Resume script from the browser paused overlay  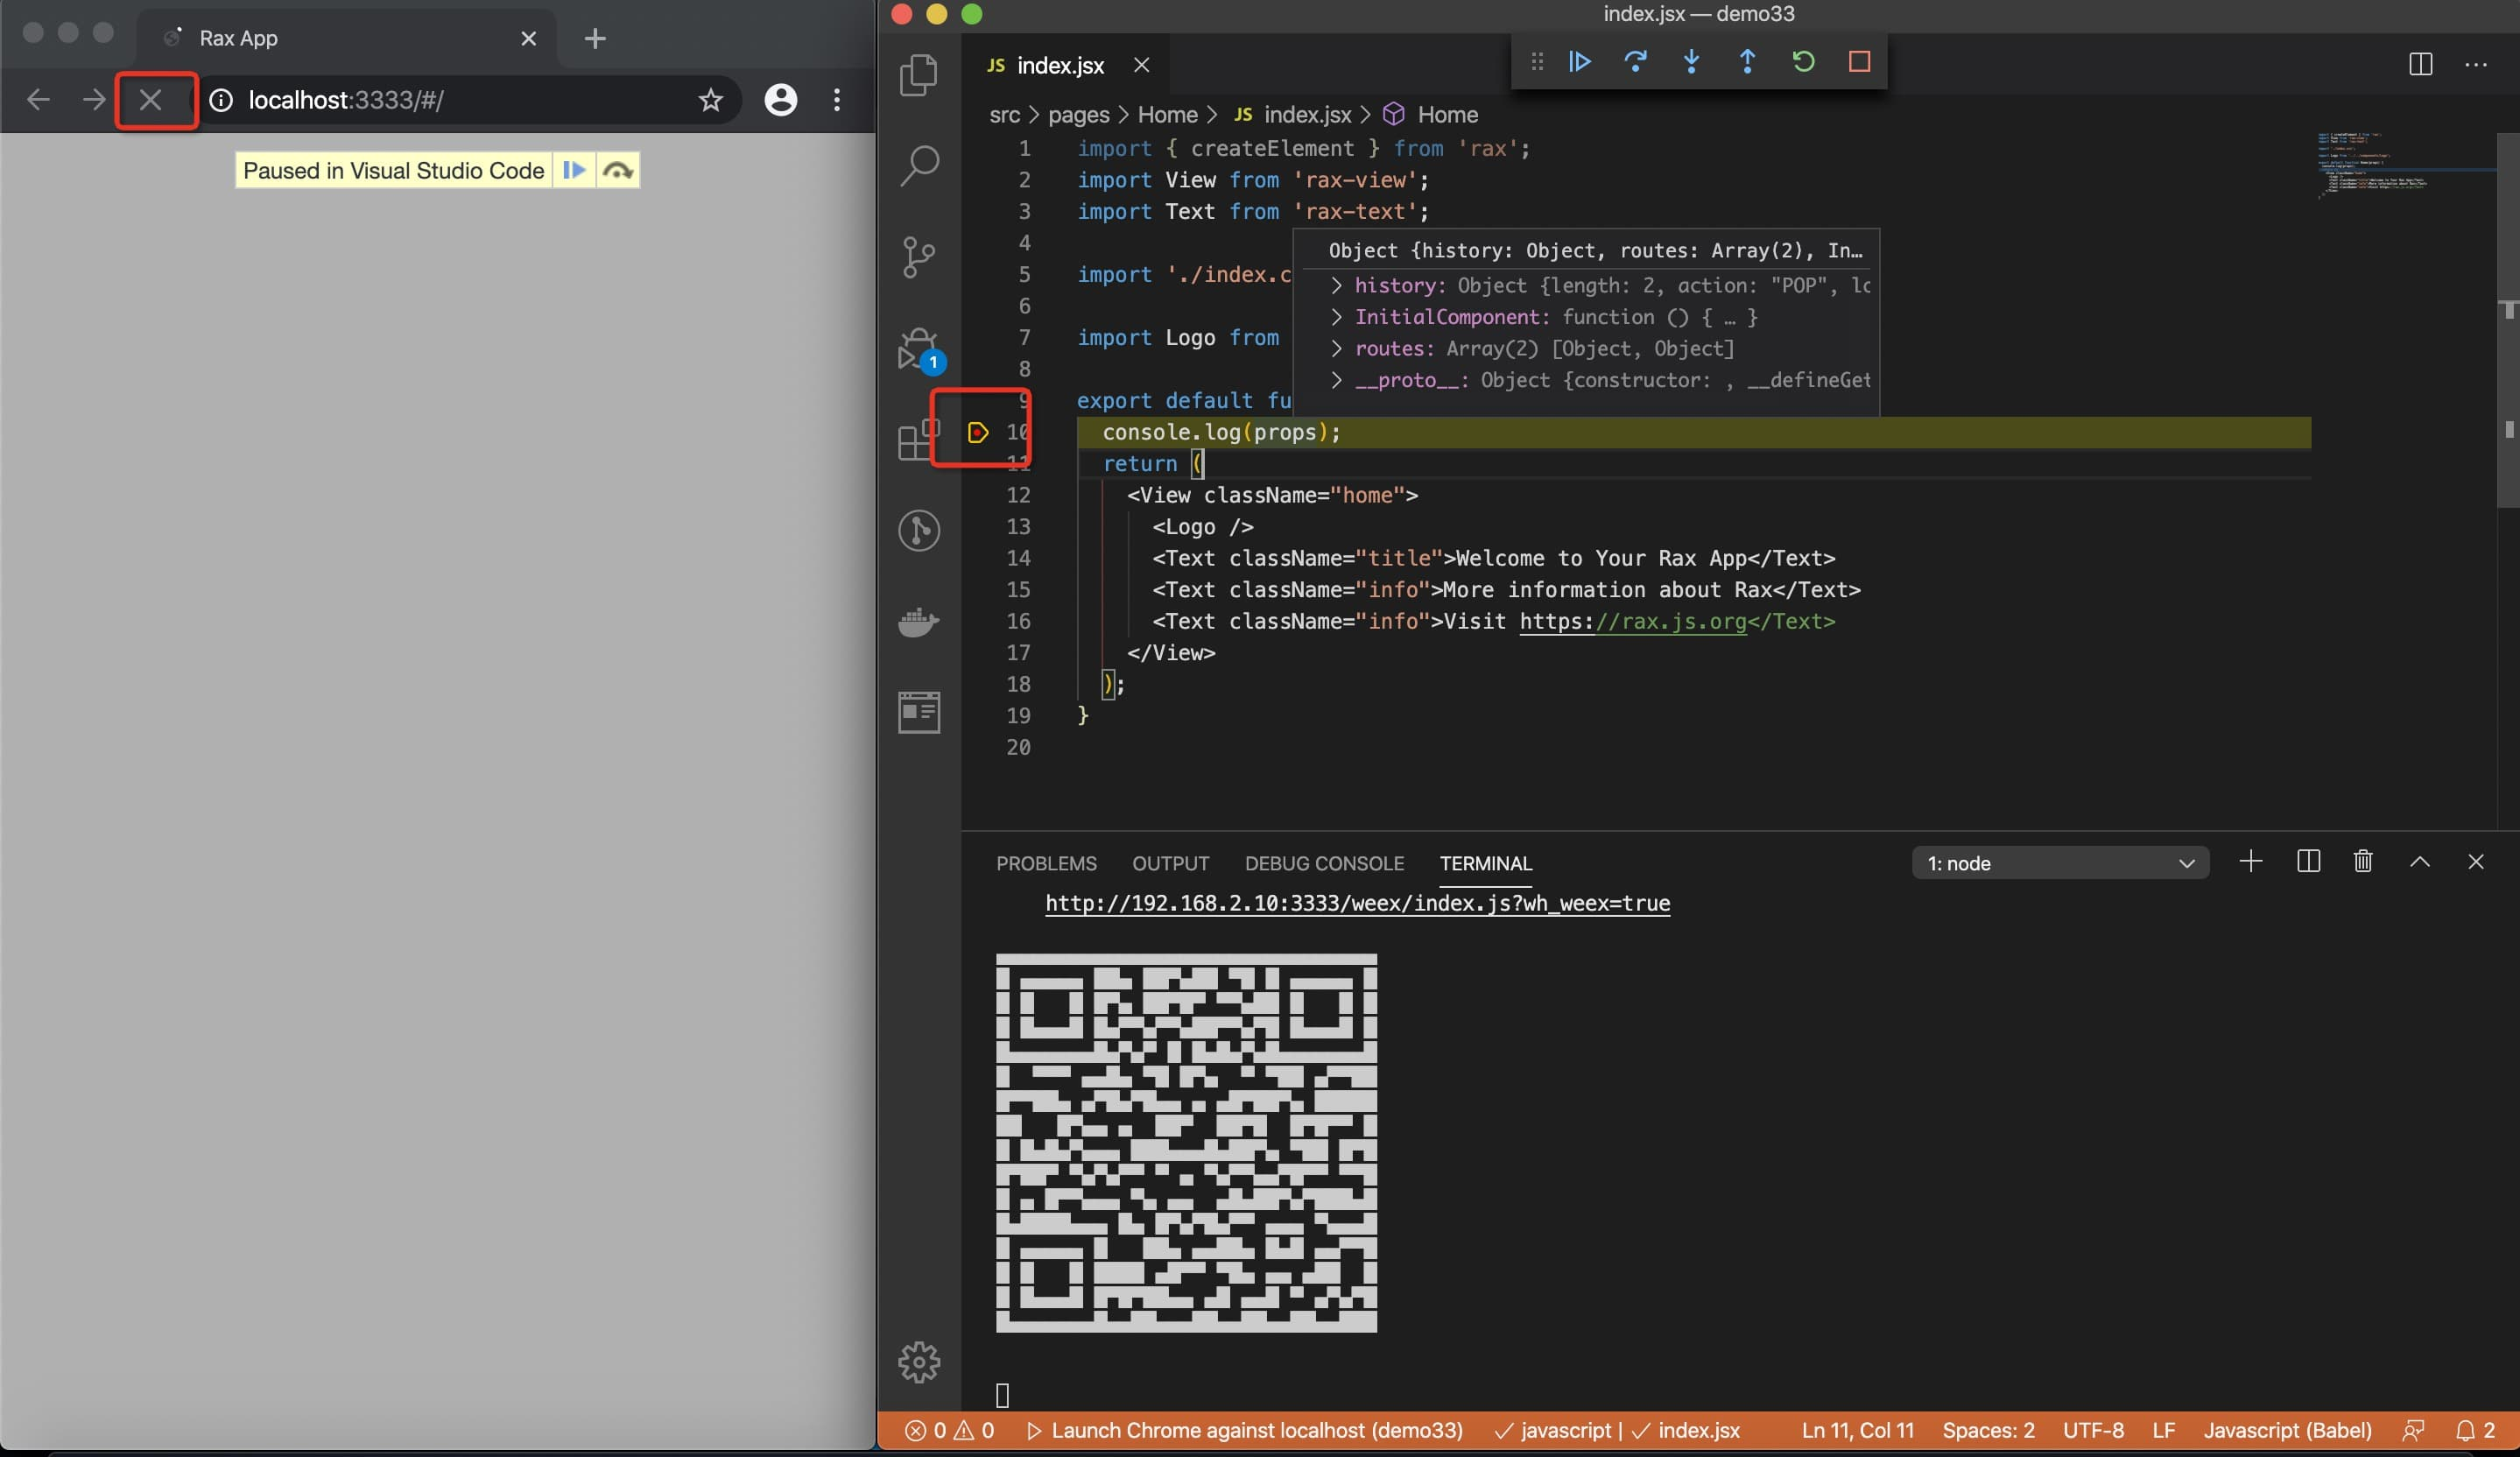(574, 170)
